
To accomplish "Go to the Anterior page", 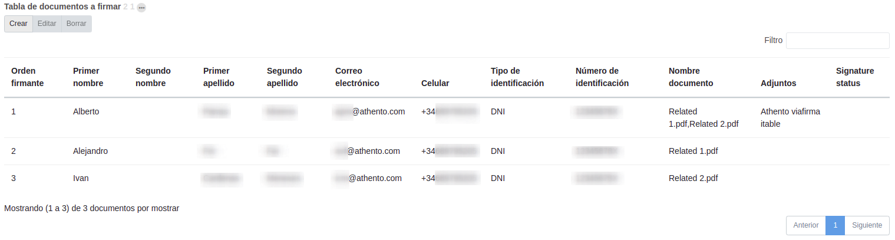I will (805, 225).
